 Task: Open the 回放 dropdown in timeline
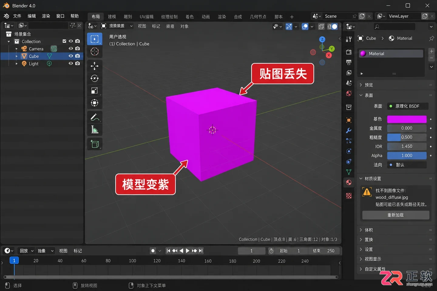tap(26, 251)
